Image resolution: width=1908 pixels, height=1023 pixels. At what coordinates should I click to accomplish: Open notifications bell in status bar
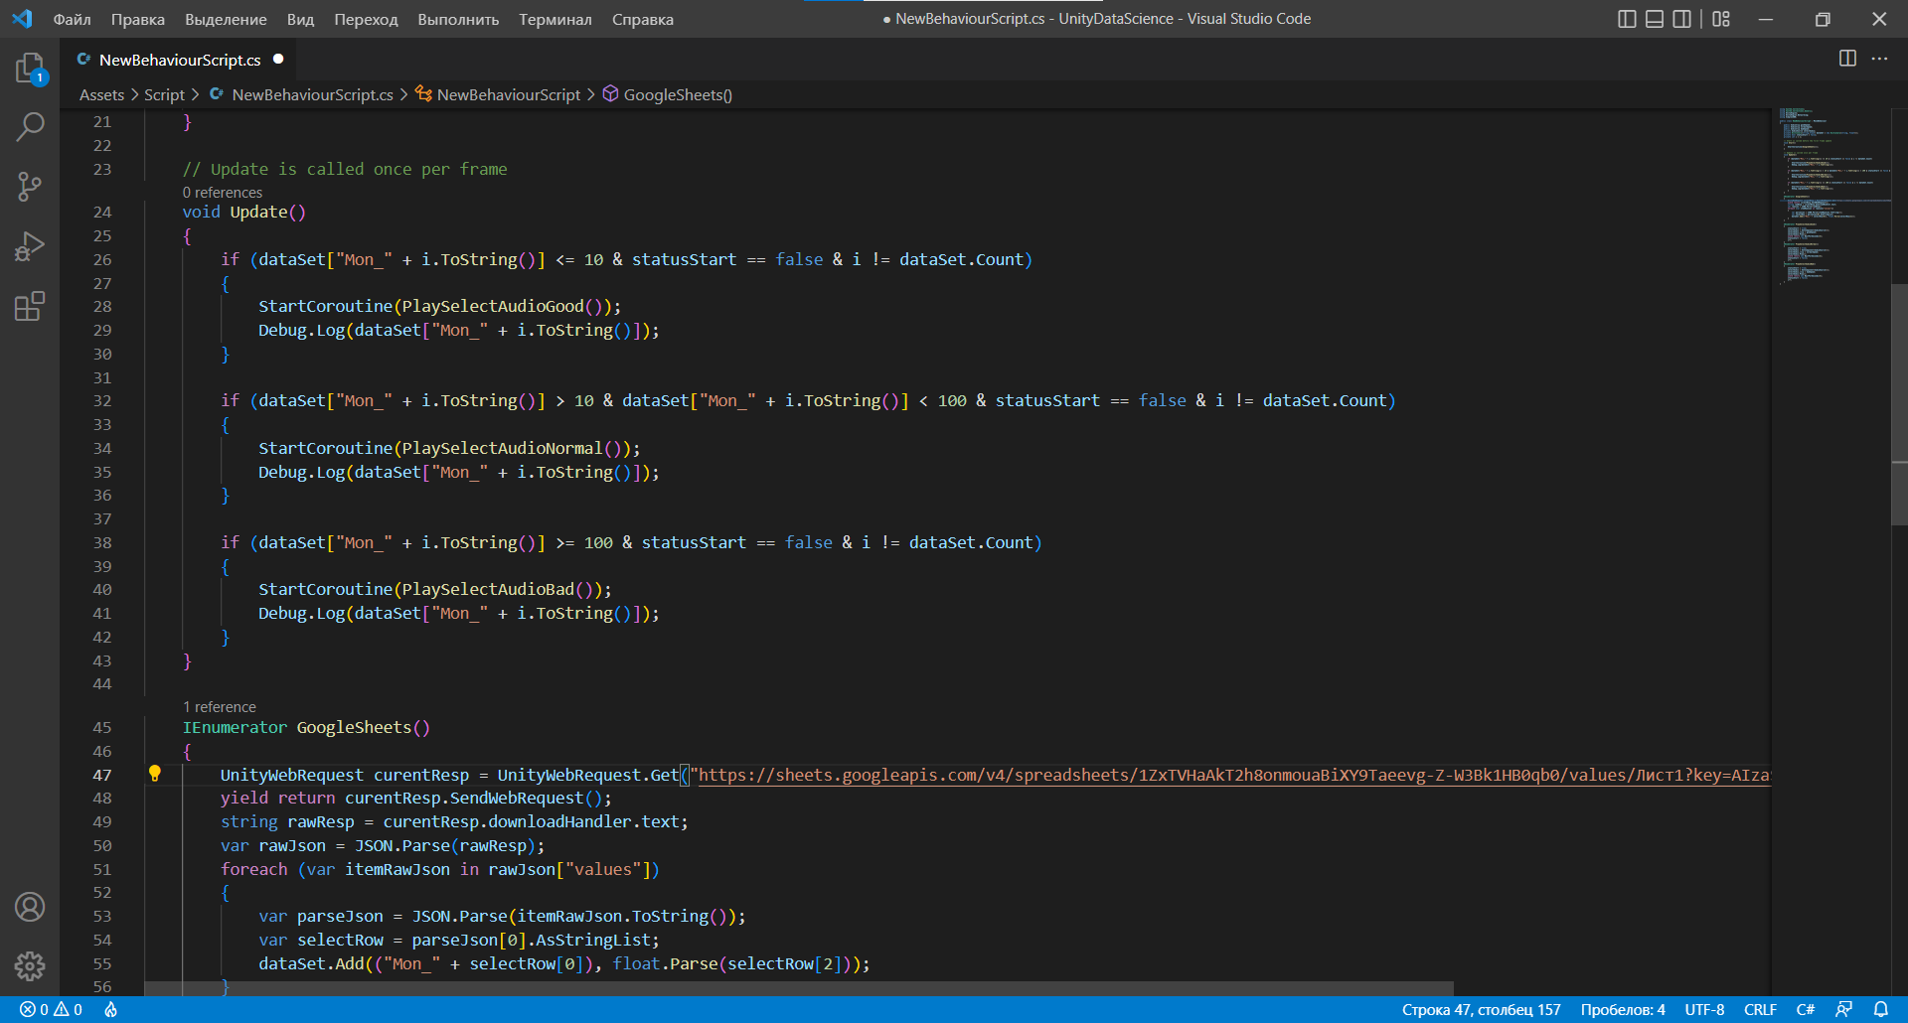coord(1881,1009)
